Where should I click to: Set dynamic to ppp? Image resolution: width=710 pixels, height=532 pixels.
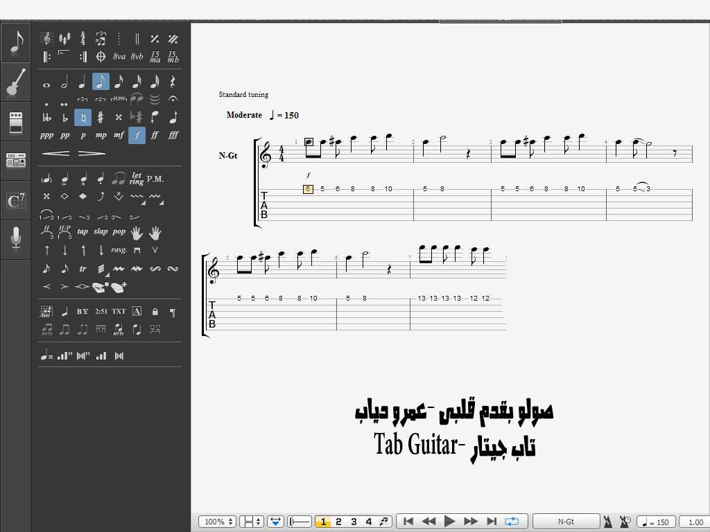coord(46,135)
